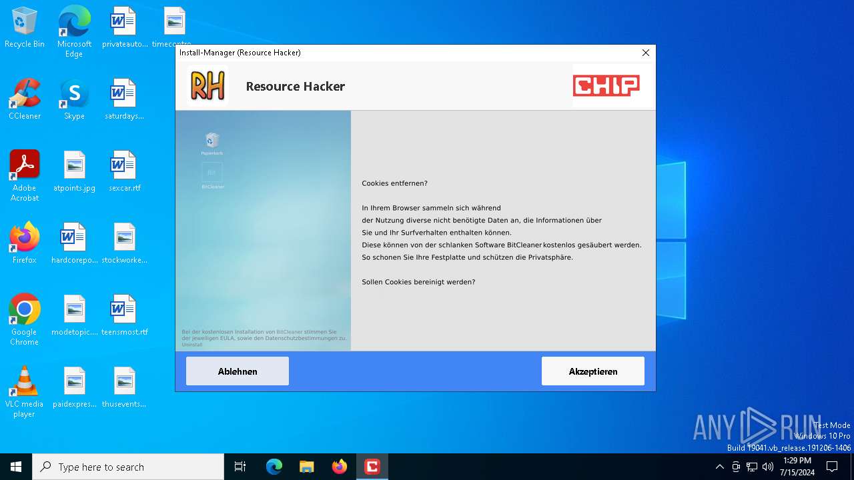Open Microsoft Edge desktop shortcut
Screen dimensions: 854x480
[74, 32]
